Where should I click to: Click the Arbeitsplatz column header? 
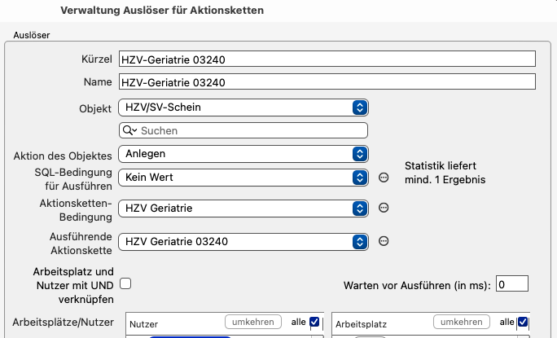tap(361, 324)
